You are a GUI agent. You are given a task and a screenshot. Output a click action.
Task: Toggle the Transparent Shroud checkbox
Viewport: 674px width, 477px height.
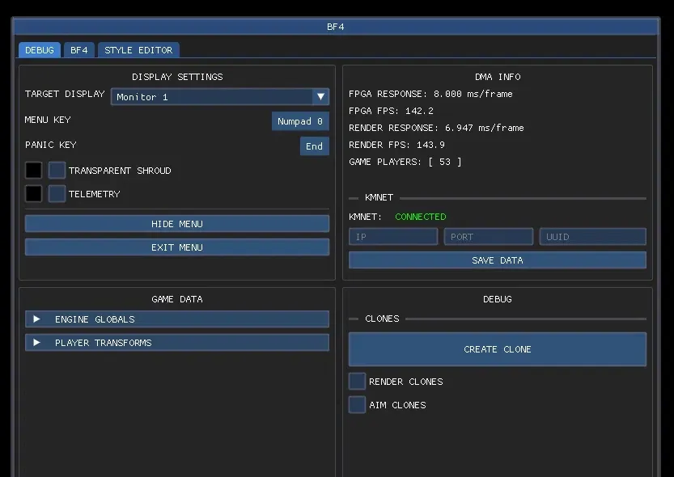pos(57,171)
